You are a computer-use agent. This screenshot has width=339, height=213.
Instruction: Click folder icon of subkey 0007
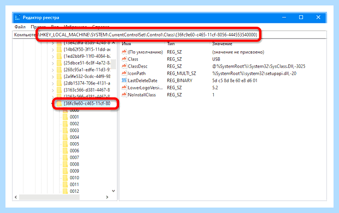pyautogui.click(x=65, y=157)
